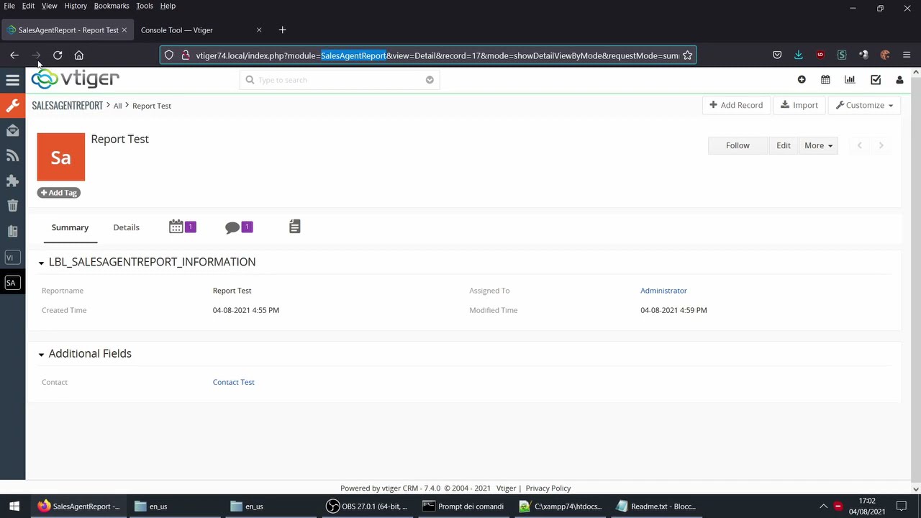921x518 pixels.
Task: Click the Import button
Action: (x=799, y=105)
